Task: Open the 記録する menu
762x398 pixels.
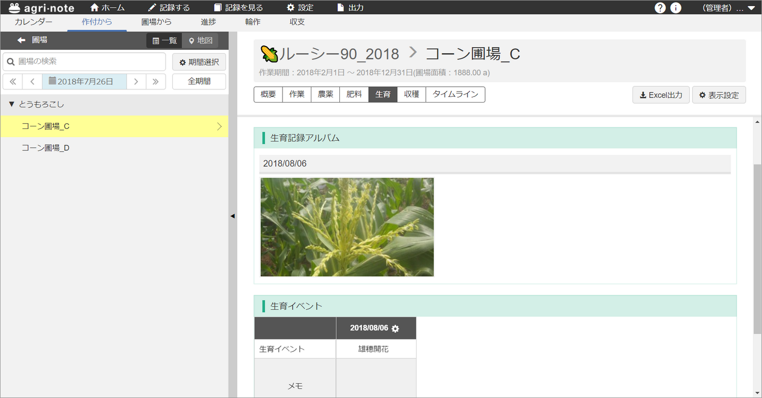Action: point(169,8)
